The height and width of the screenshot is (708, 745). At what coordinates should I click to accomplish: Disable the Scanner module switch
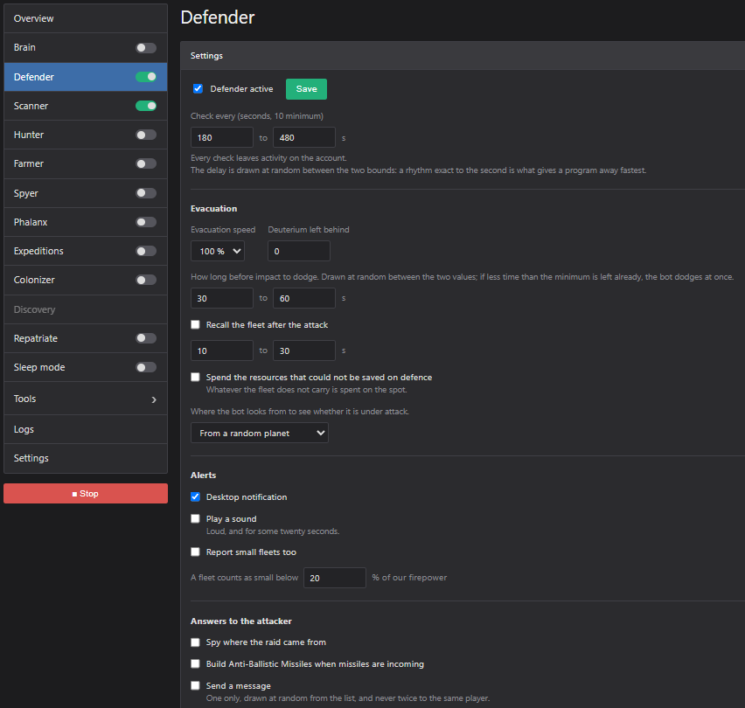[146, 106]
